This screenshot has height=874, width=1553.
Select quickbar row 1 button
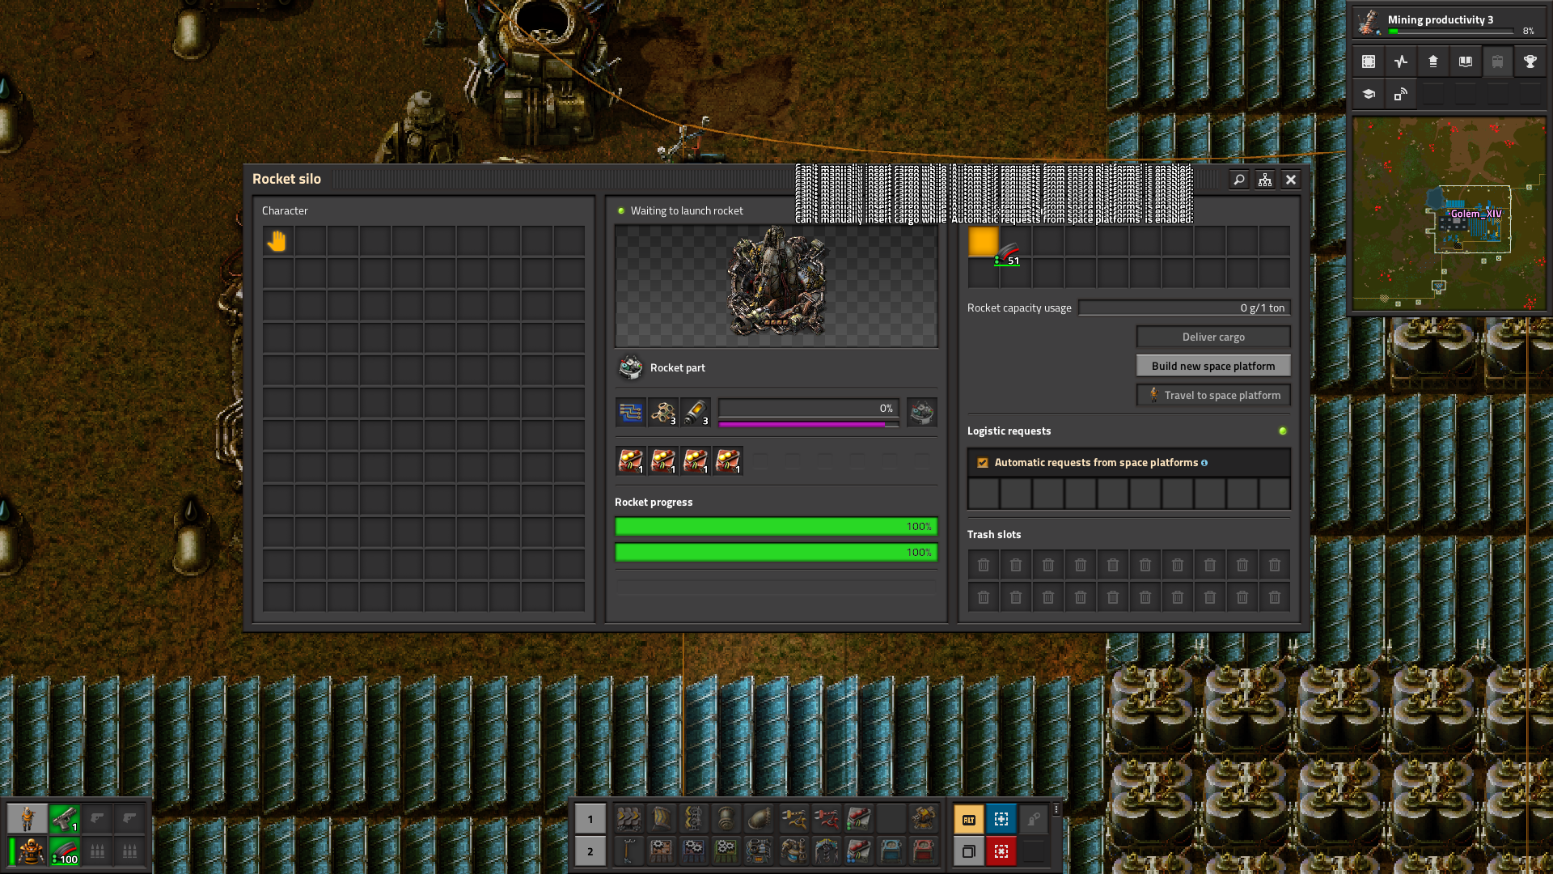point(590,819)
